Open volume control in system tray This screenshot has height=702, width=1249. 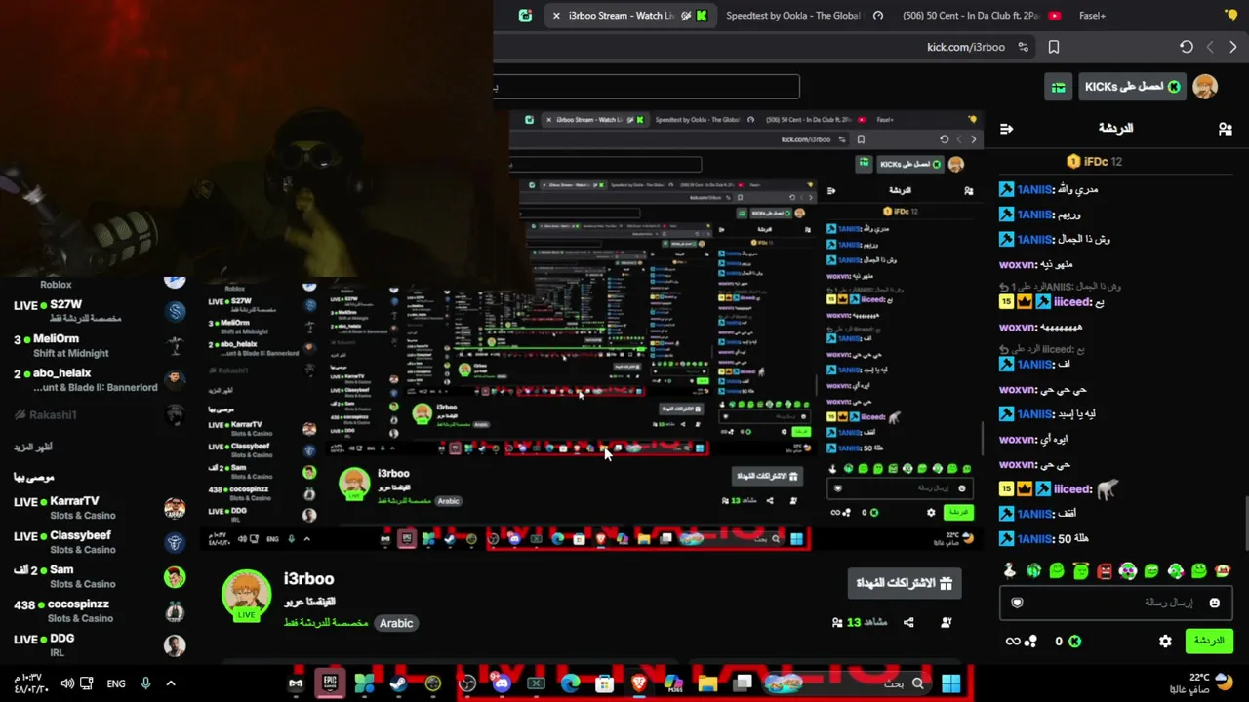67,683
